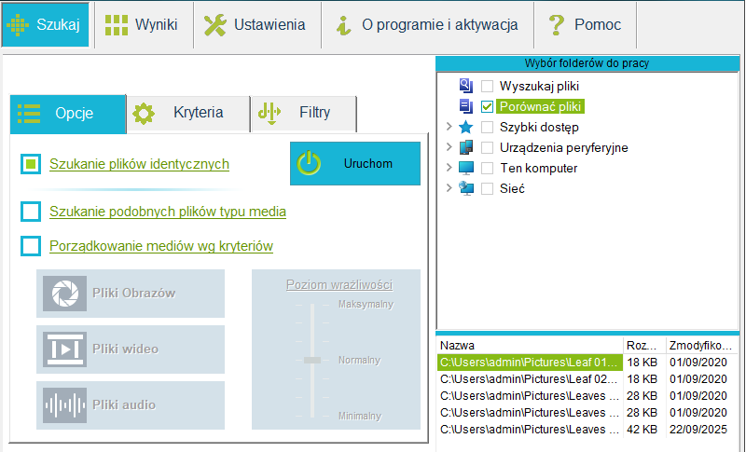Expand the Urządzenia peryferyjne tree node

[x=449, y=147]
